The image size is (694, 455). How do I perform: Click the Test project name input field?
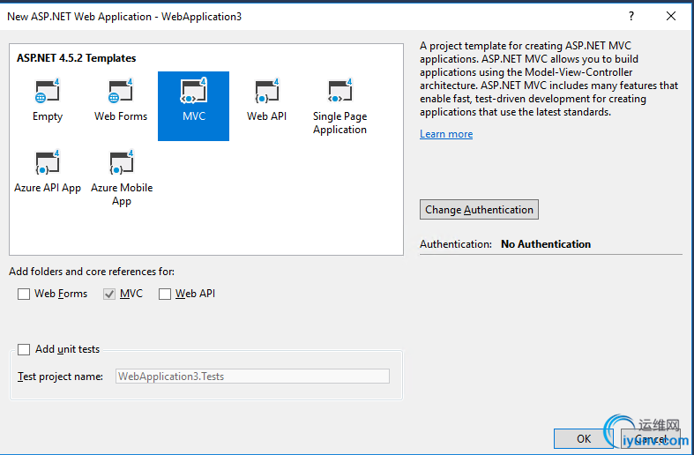click(x=252, y=377)
